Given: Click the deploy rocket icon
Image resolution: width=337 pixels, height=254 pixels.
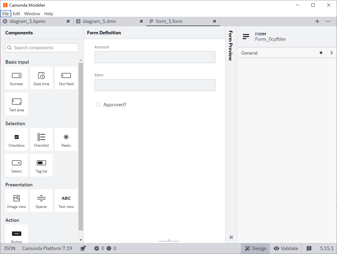Looking at the screenshot, I should click(83, 248).
